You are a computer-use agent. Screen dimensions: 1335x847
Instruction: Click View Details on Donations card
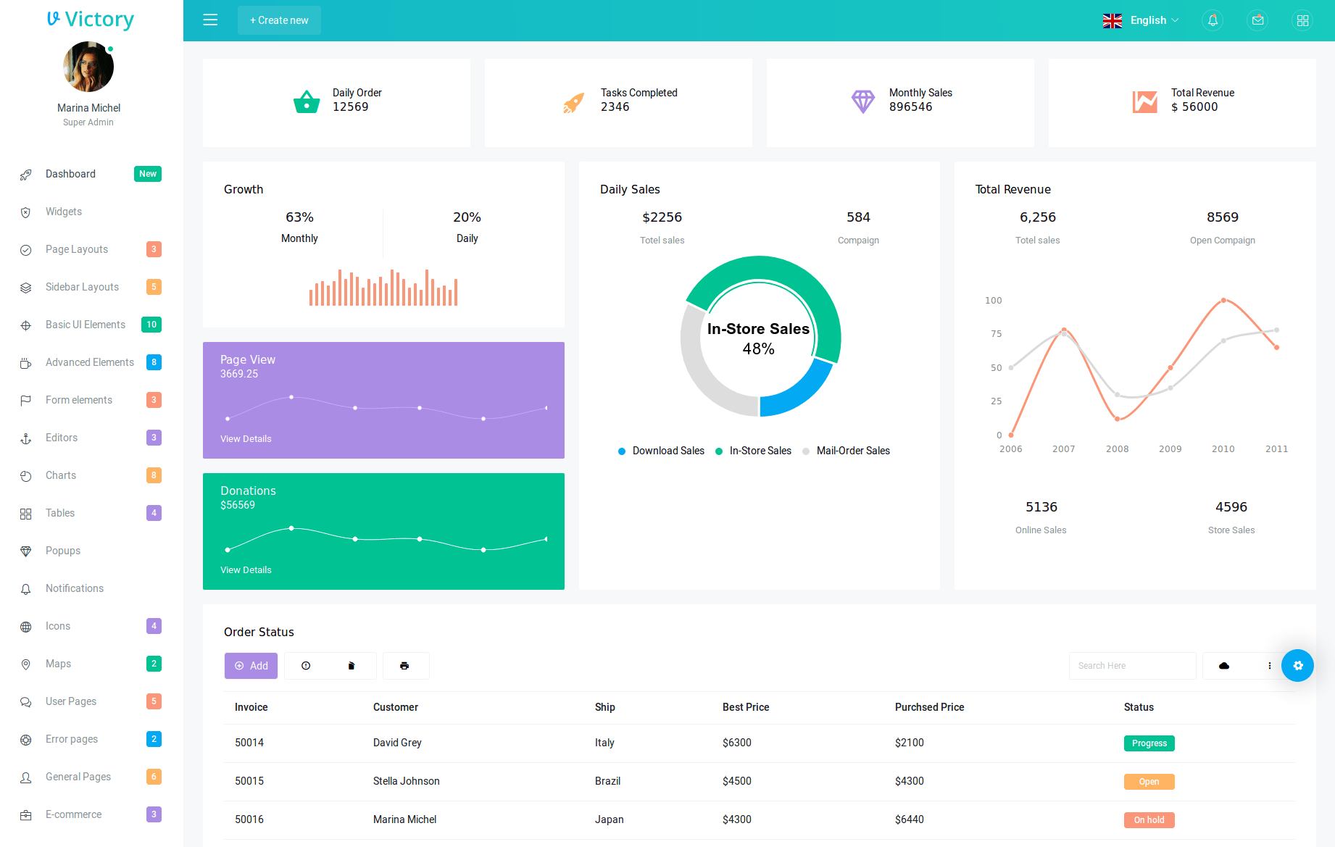[x=246, y=570]
